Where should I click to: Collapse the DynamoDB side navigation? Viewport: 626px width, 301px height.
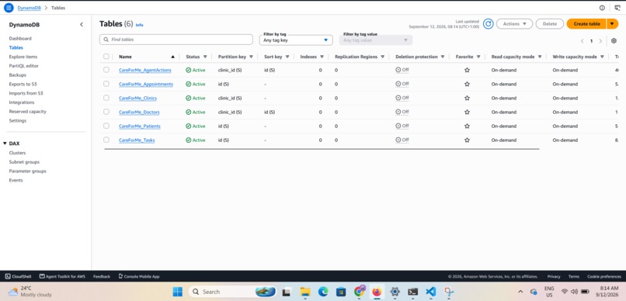[x=82, y=25]
